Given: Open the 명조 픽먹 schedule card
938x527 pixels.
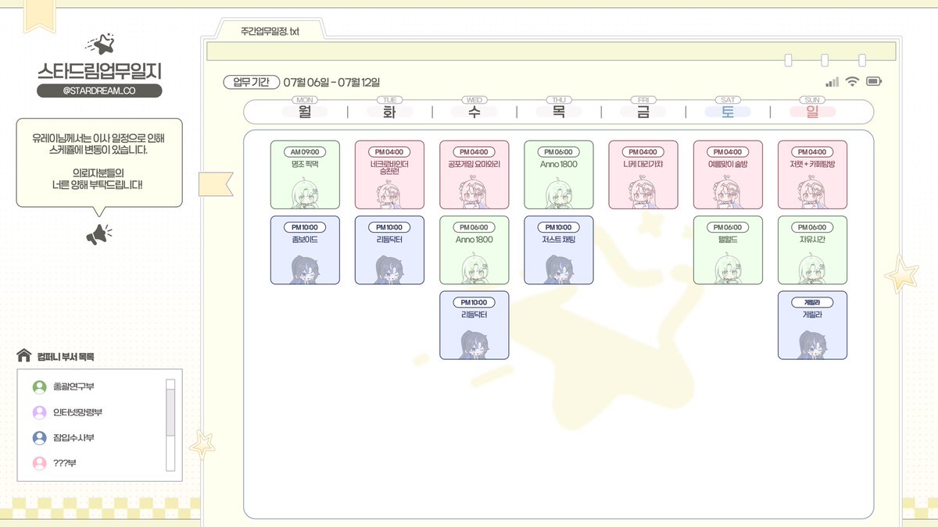Looking at the screenshot, I should (305, 175).
